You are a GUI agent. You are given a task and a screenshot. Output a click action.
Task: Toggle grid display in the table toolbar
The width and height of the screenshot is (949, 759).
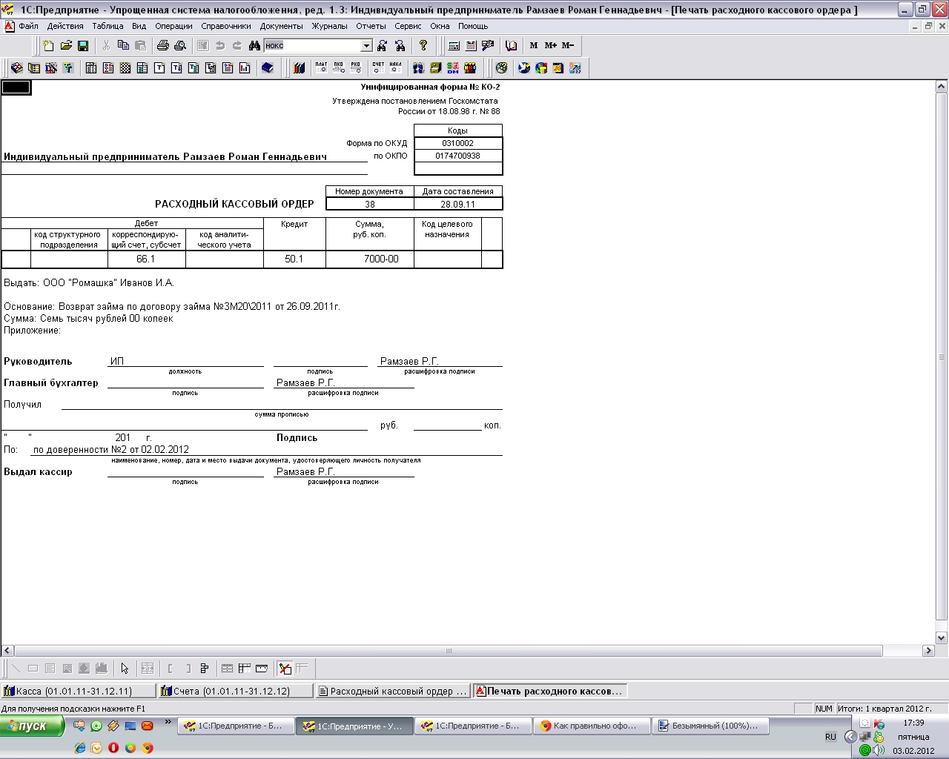(x=227, y=669)
